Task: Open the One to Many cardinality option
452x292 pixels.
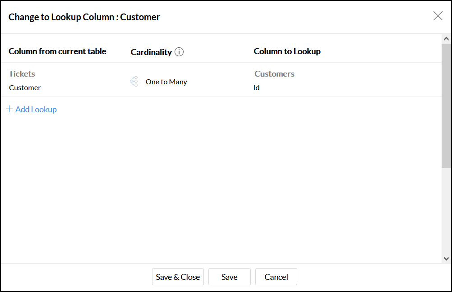Action: [166, 82]
